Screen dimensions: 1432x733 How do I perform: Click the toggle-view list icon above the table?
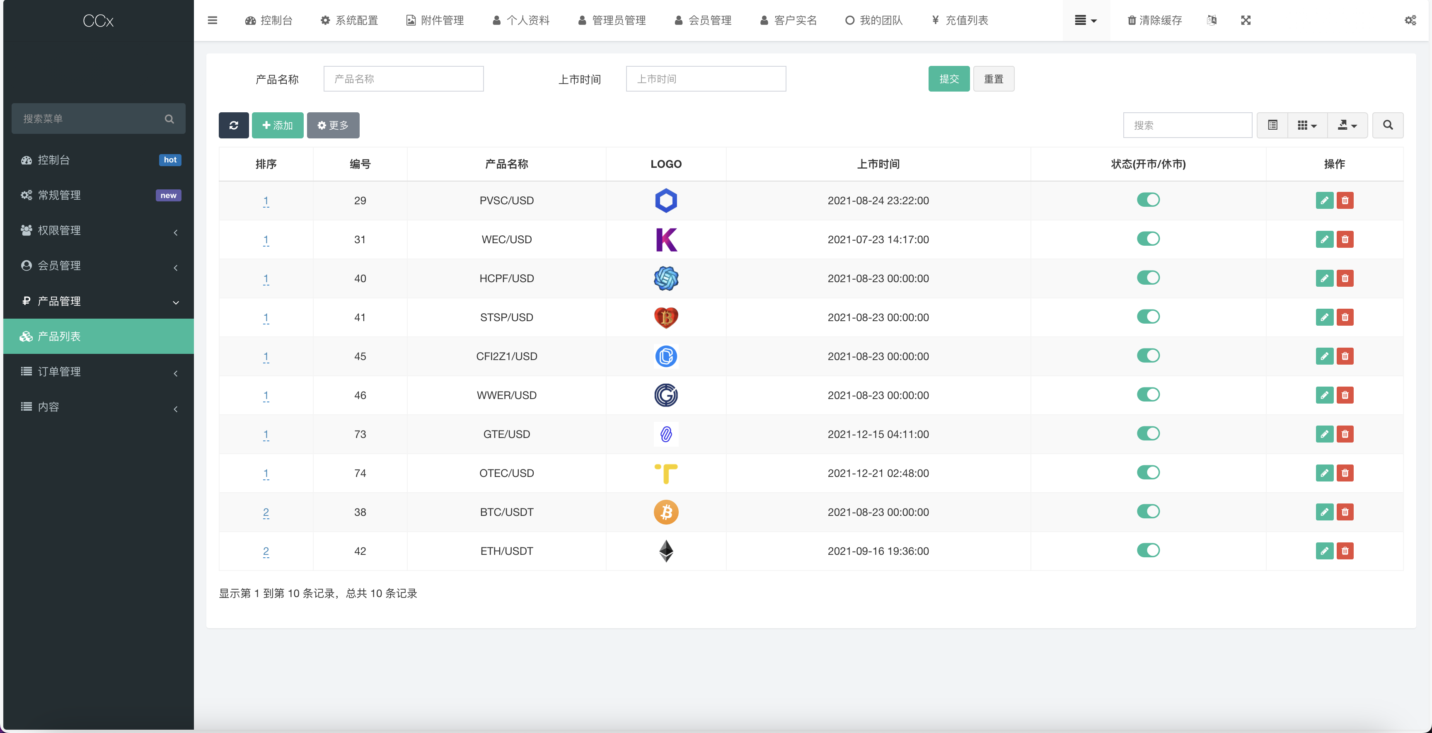point(1272,125)
